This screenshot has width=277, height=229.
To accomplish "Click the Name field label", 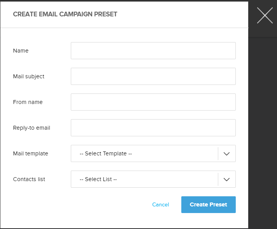I will click(21, 51).
